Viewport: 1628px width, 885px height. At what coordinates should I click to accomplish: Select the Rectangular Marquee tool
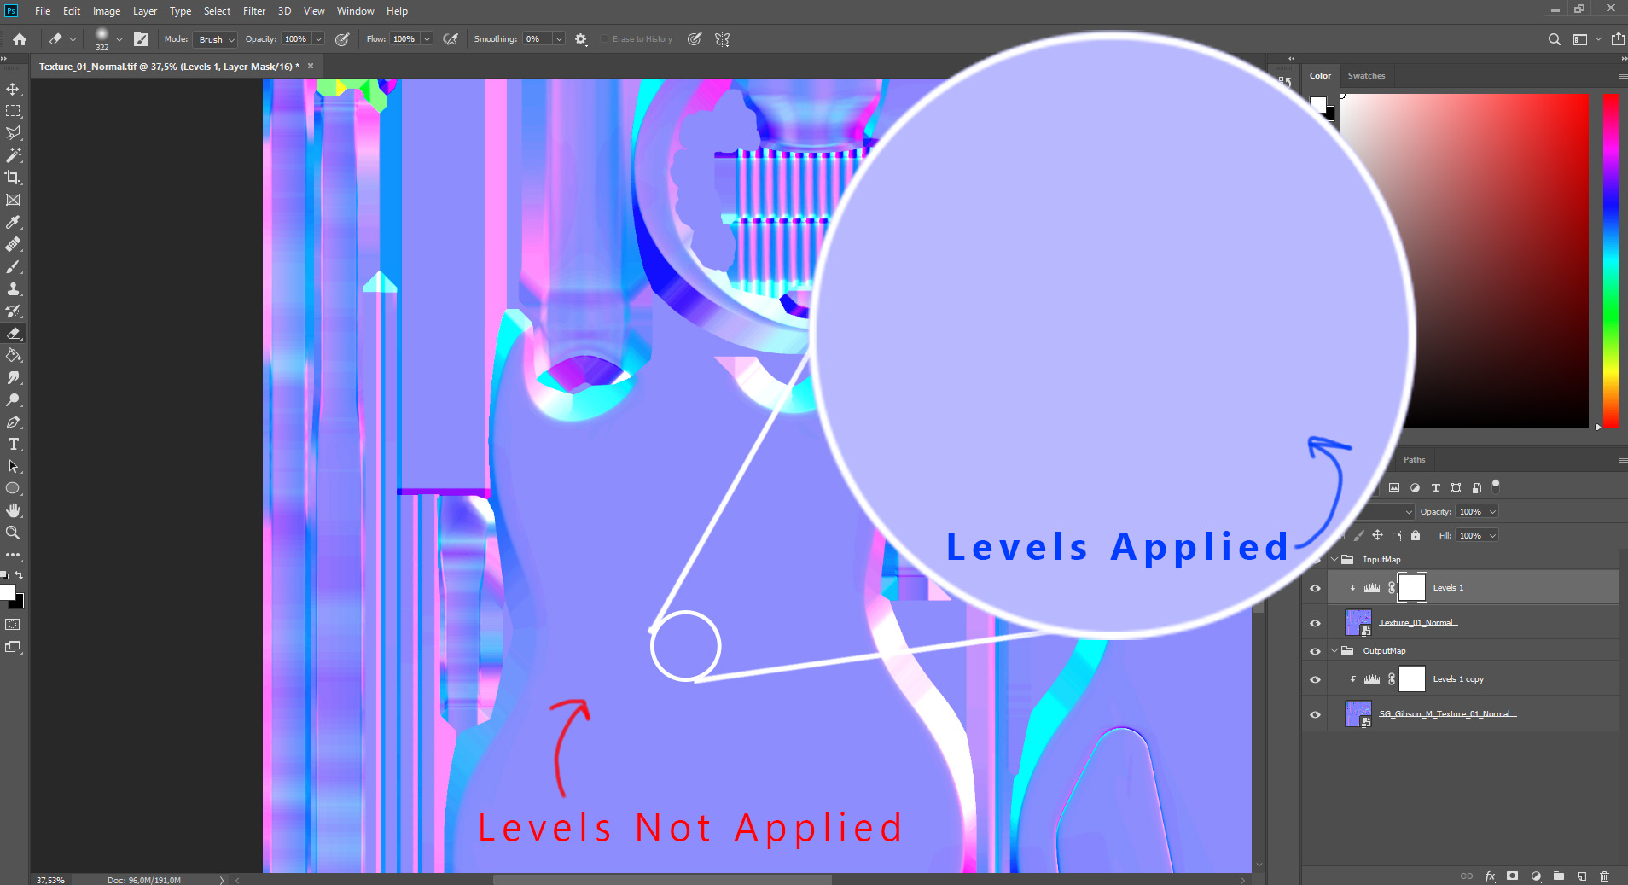[13, 111]
